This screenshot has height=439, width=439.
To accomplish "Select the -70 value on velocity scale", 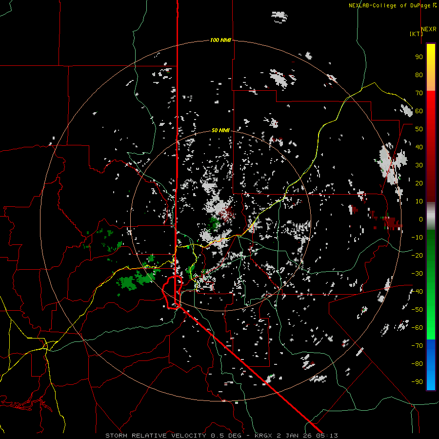I will (x=417, y=346).
